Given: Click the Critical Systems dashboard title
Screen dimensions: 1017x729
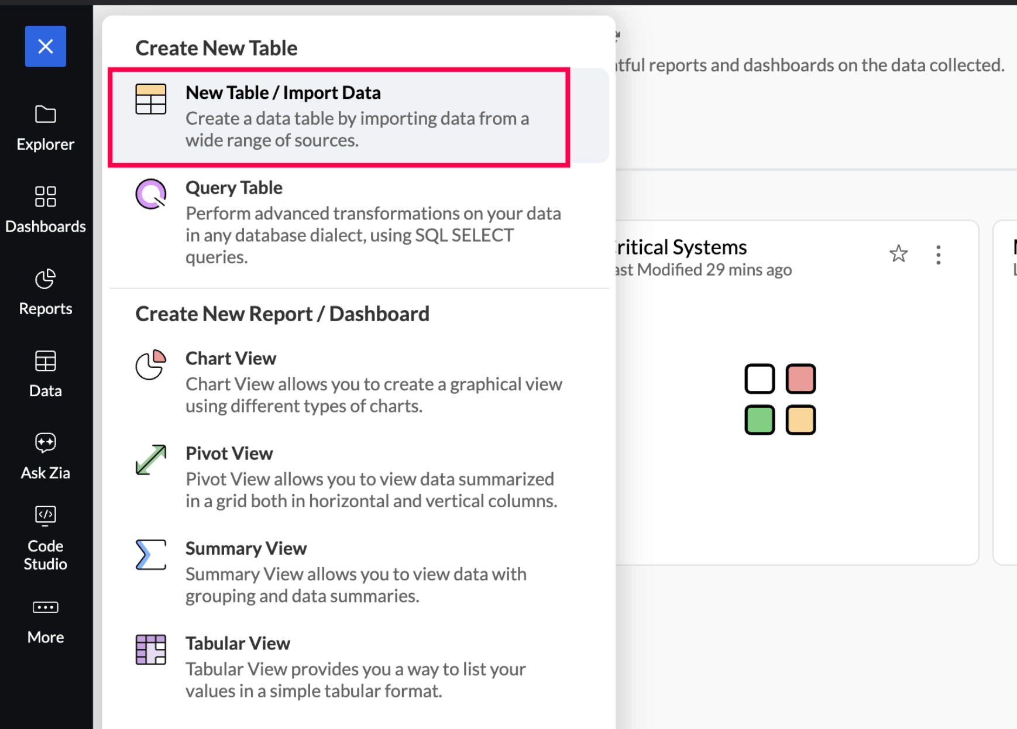Looking at the screenshot, I should click(x=681, y=247).
